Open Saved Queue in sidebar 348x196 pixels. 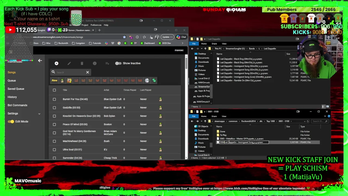[16, 89]
